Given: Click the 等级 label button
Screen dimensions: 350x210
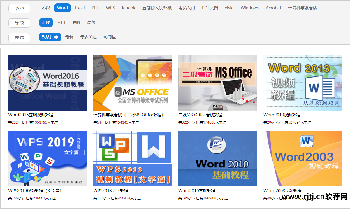Looking at the screenshot, I should [20, 23].
